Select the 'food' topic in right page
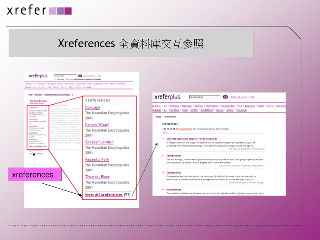The image size is (320, 240). (x=240, y=106)
